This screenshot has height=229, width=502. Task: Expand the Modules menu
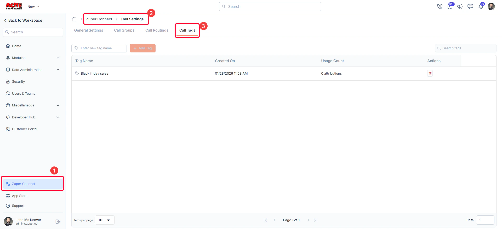33,58
